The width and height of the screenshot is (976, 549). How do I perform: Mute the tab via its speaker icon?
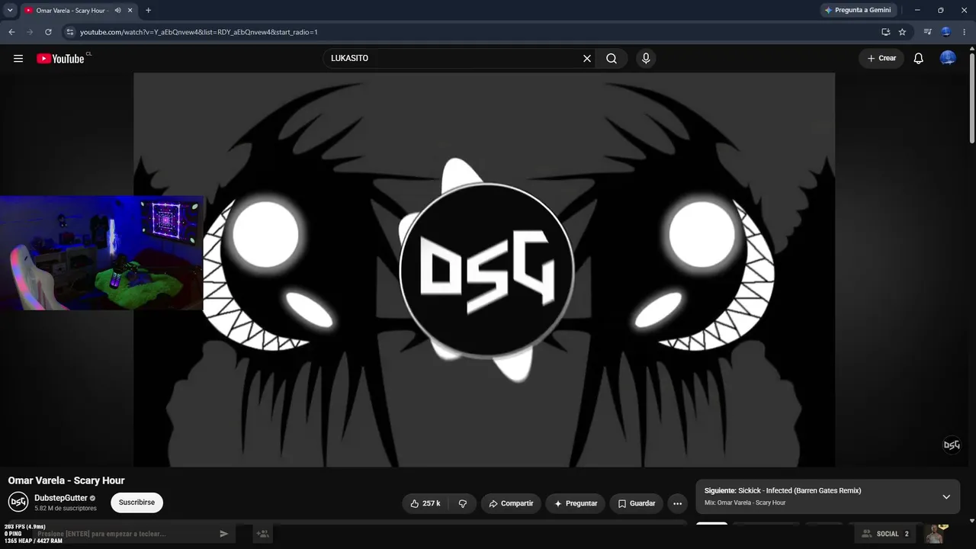(117, 11)
